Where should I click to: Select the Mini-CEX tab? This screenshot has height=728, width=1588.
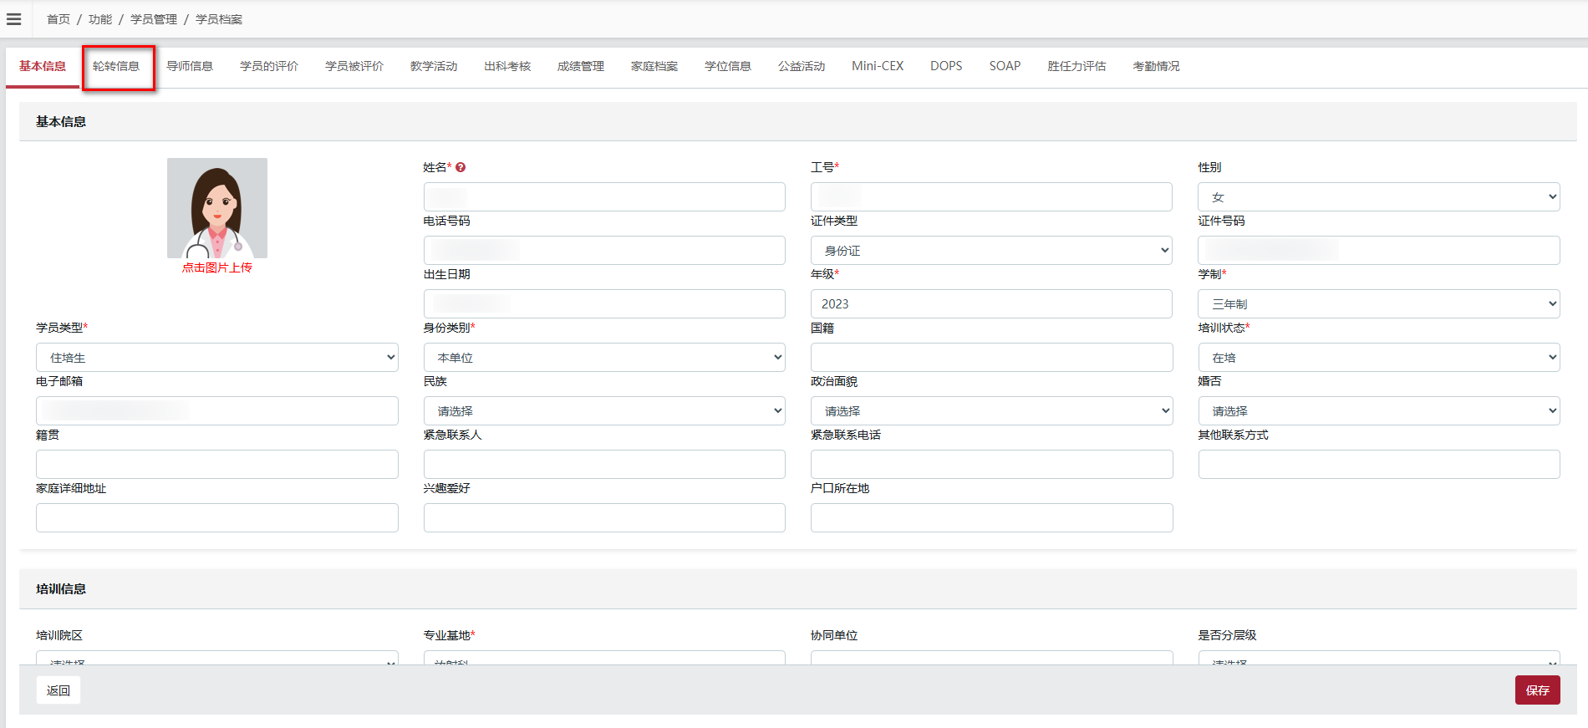tap(878, 66)
